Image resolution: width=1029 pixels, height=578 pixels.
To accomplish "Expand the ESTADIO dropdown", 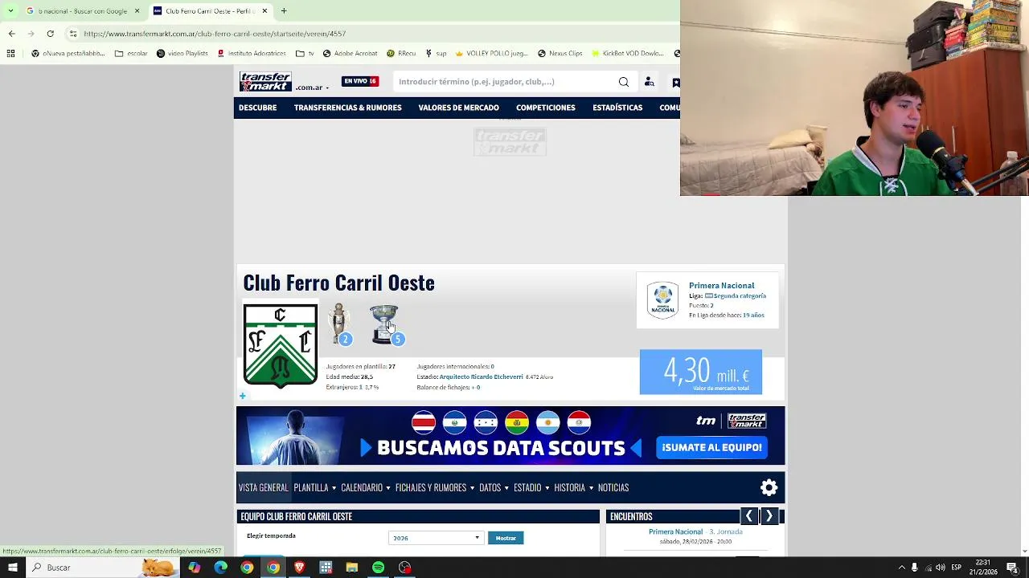I will (531, 487).
